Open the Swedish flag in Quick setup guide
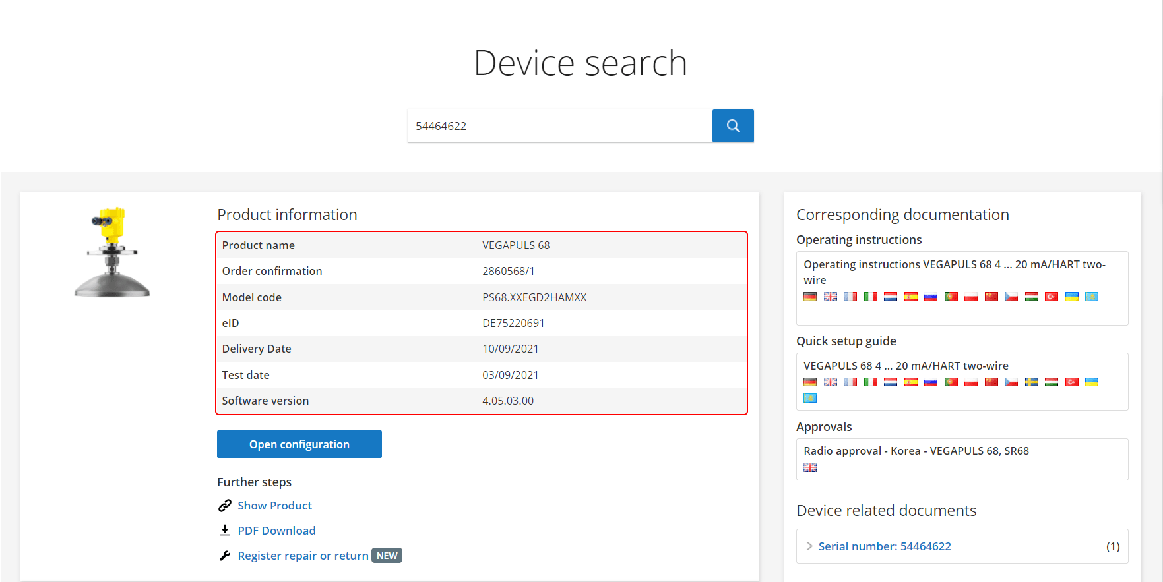Image resolution: width=1163 pixels, height=582 pixels. click(x=1032, y=382)
